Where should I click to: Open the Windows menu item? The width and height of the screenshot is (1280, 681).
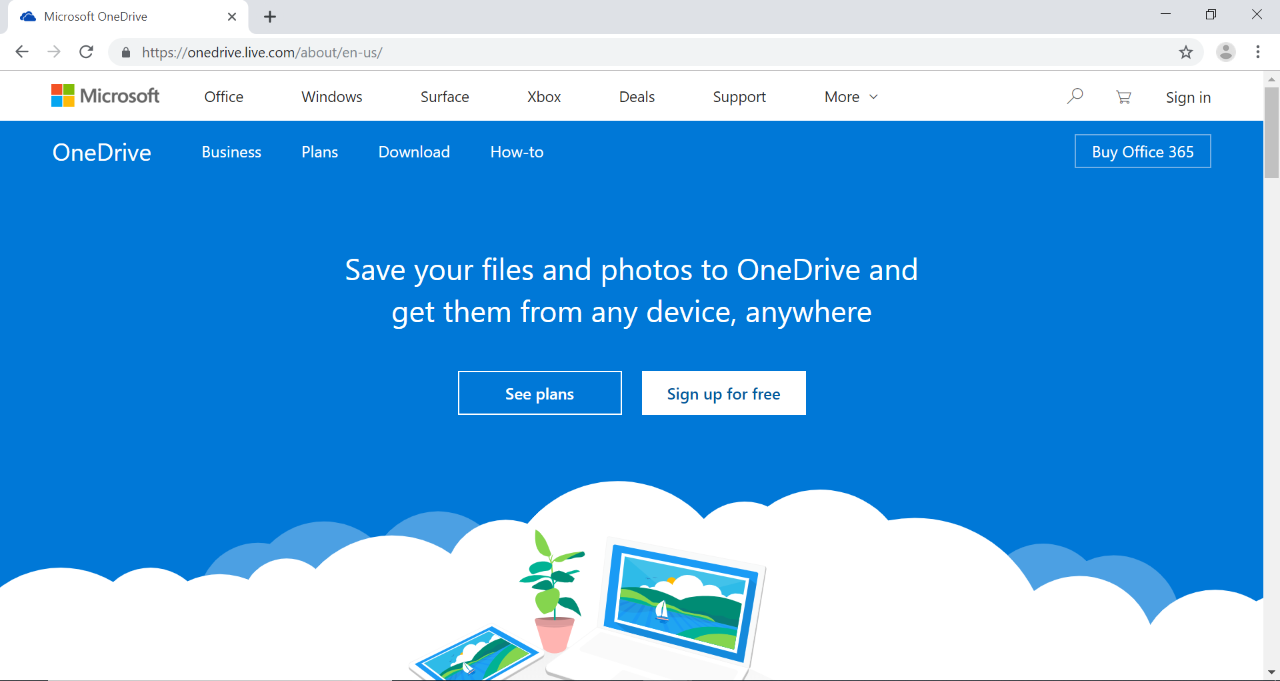(332, 97)
